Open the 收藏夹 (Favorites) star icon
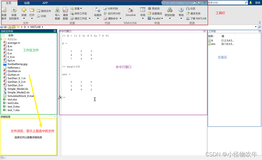This screenshot has height=160, width=262. pyautogui.click(x=98, y=11)
